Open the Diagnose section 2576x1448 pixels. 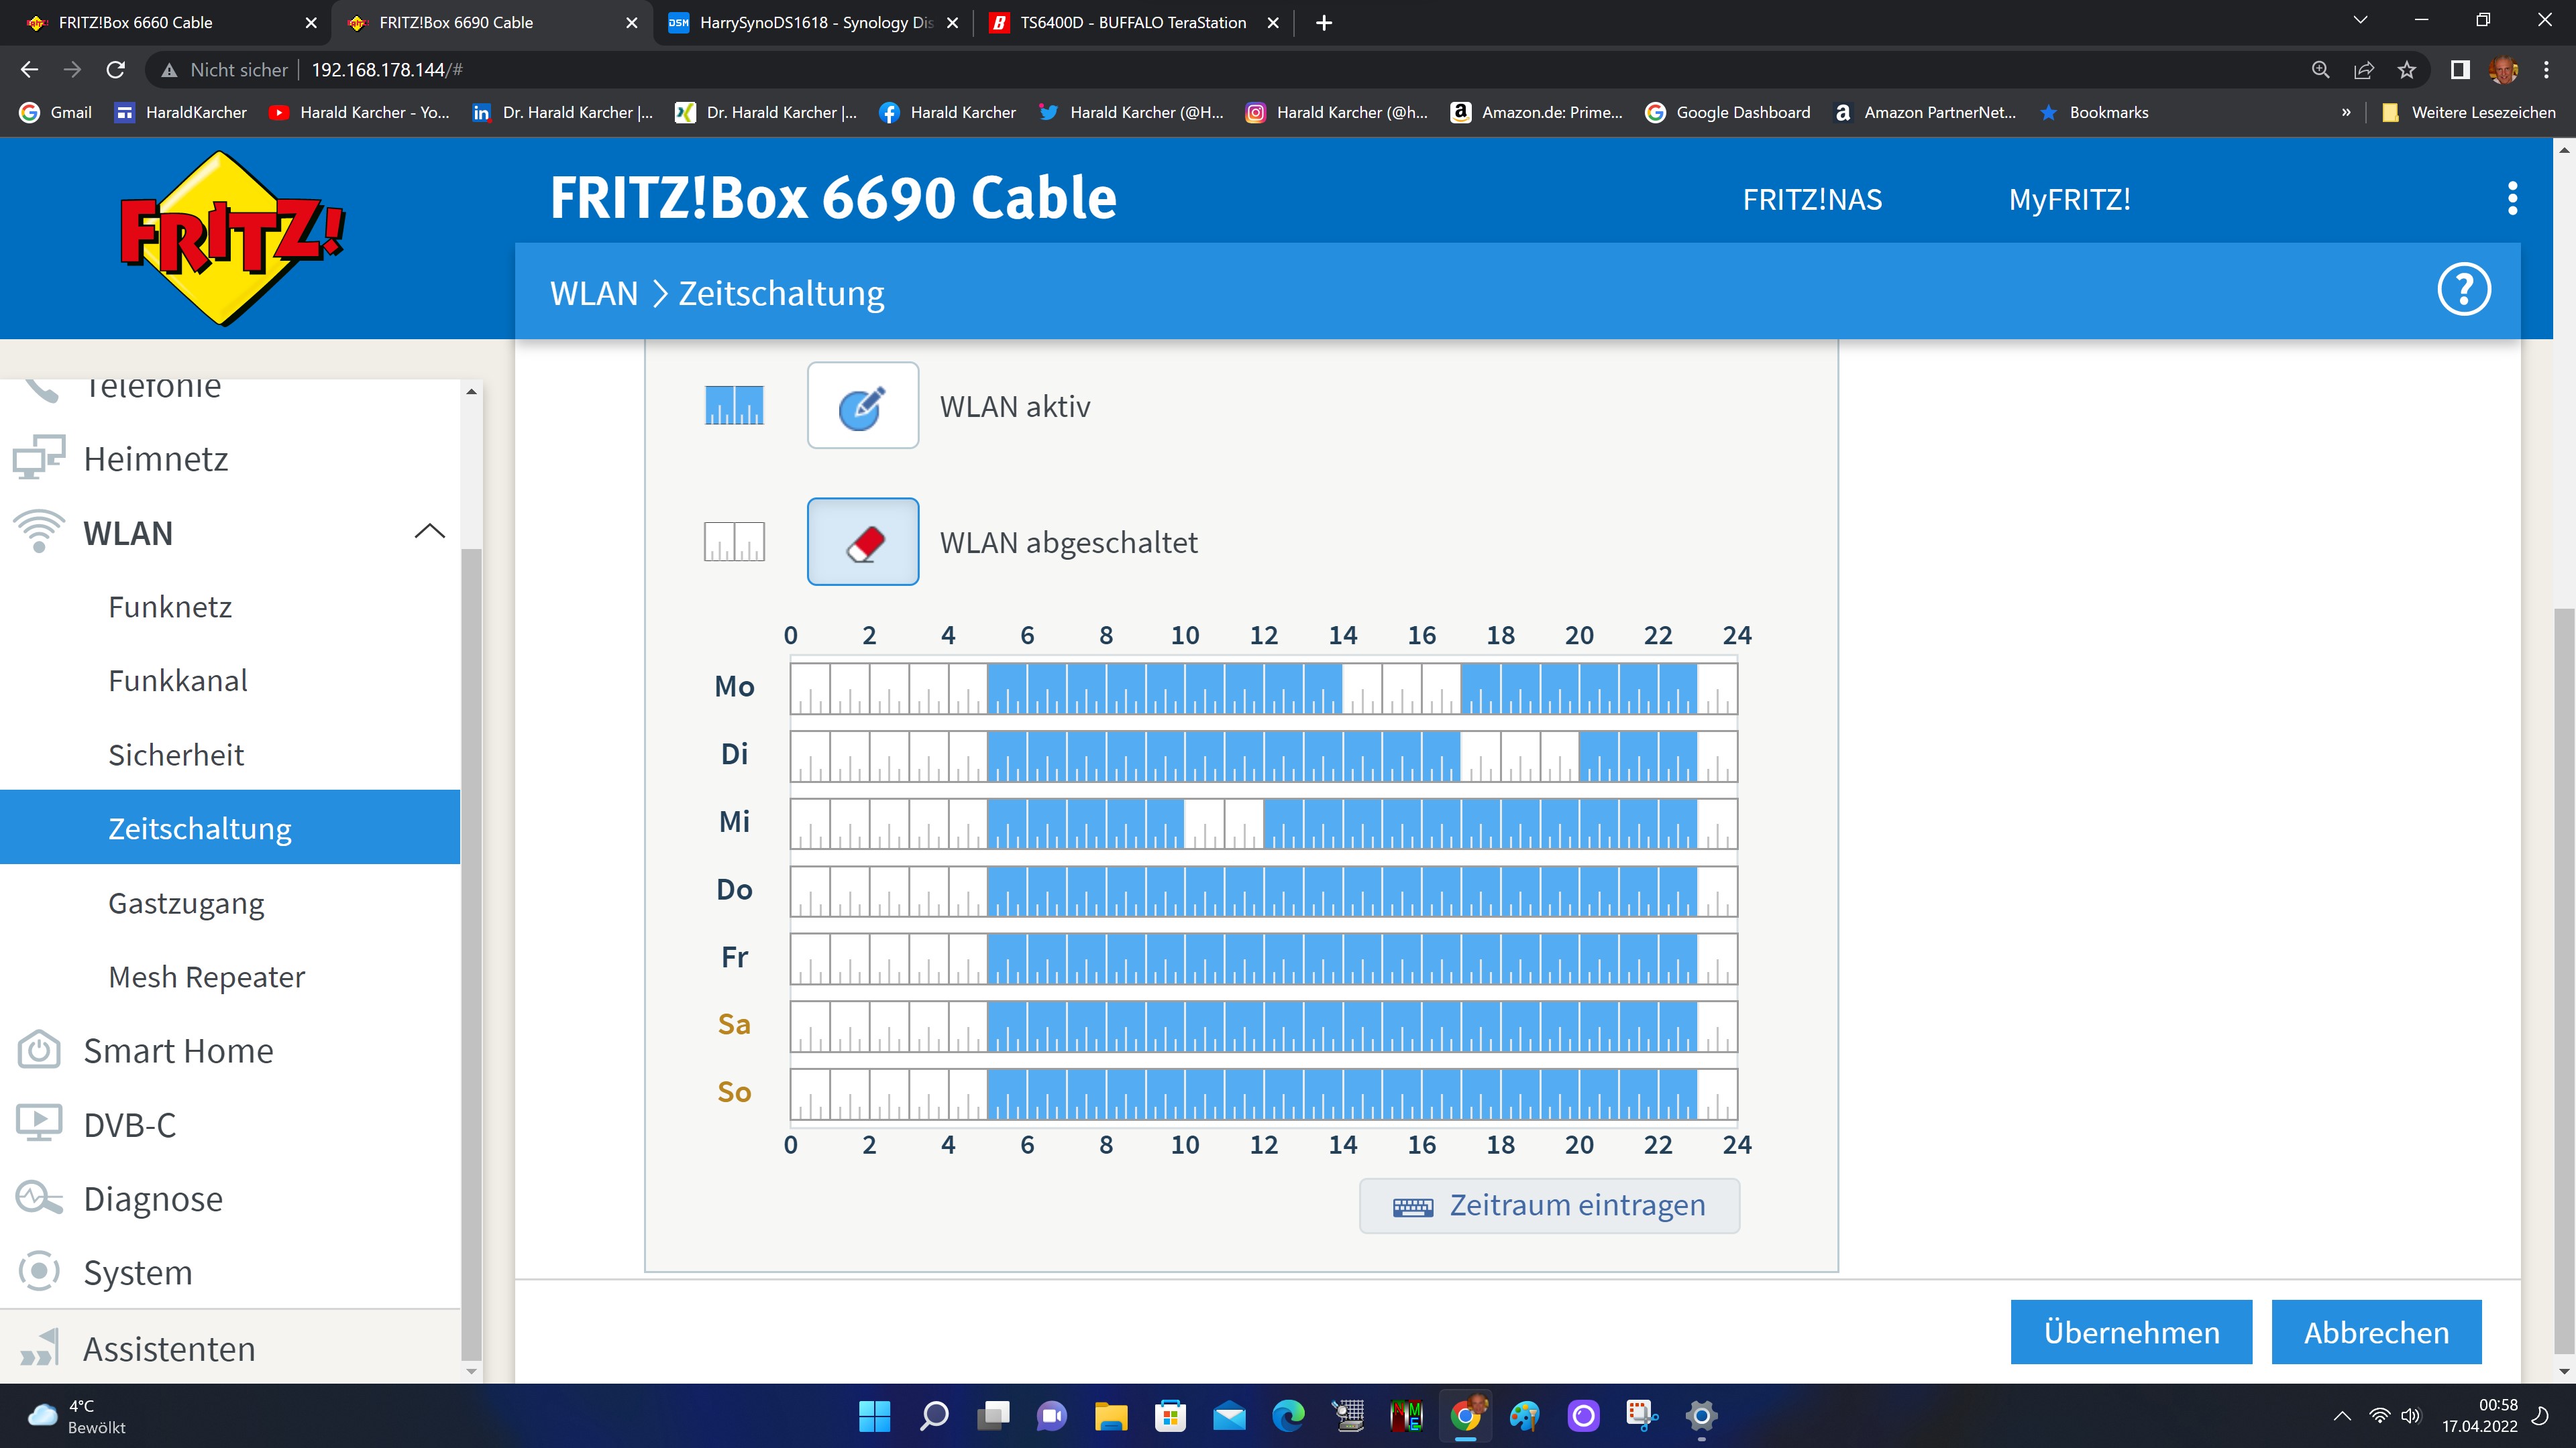point(153,1198)
